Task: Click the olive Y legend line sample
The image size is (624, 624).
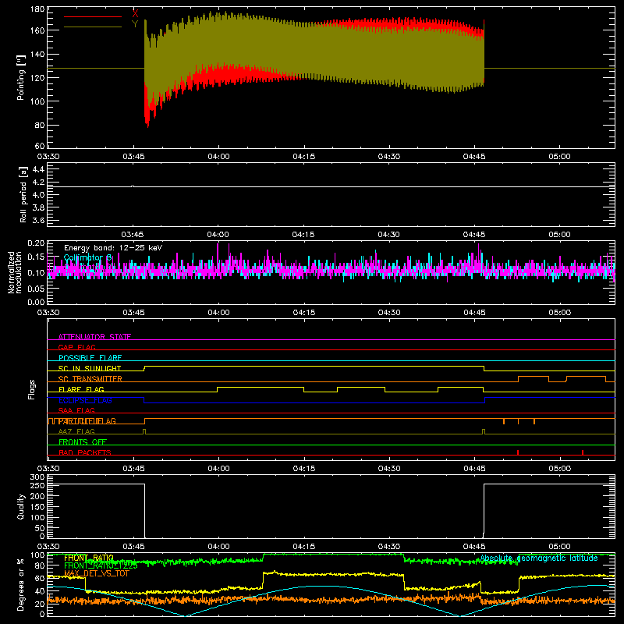Action: [x=93, y=27]
